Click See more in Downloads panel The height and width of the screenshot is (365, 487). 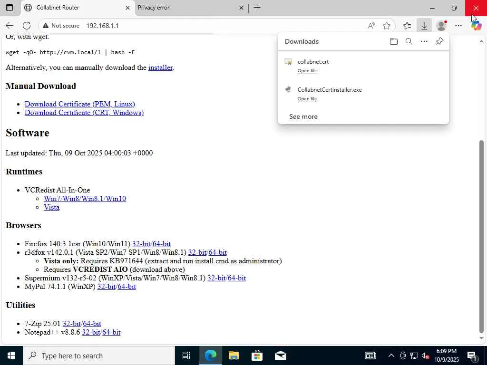(303, 117)
